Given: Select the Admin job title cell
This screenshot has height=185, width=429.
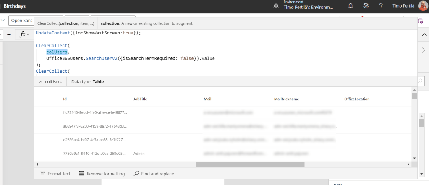Looking at the screenshot, I should (x=139, y=154).
